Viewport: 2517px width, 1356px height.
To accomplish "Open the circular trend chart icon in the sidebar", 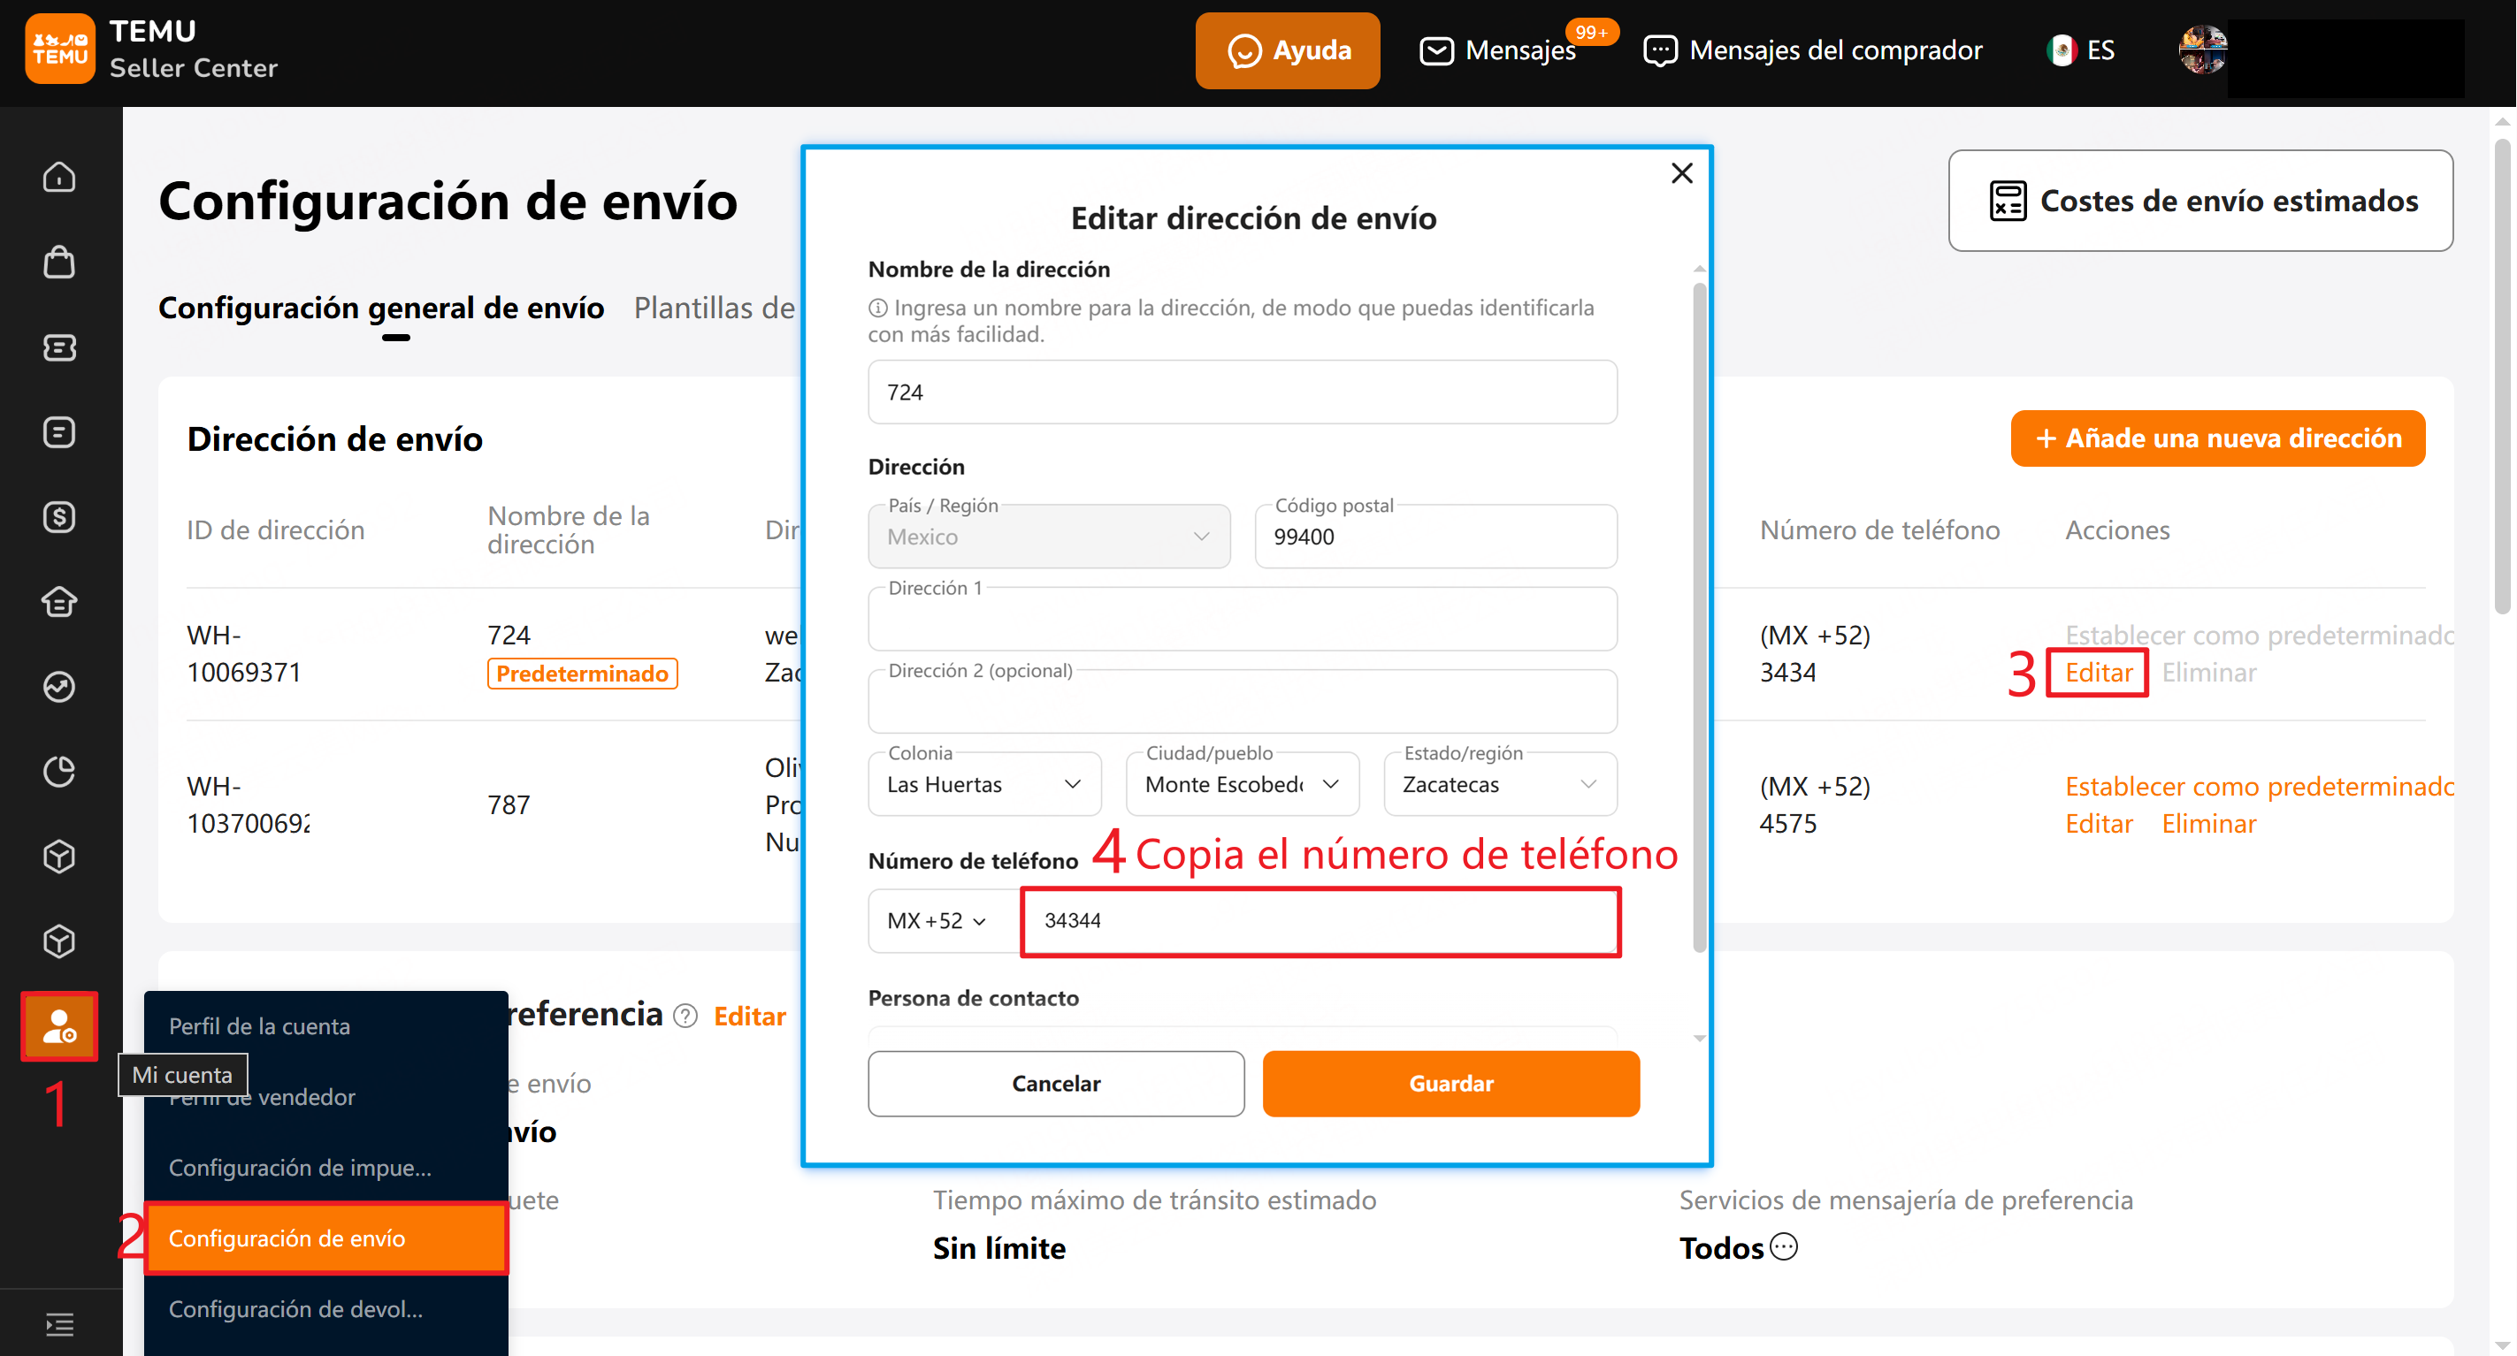I will click(x=59, y=687).
